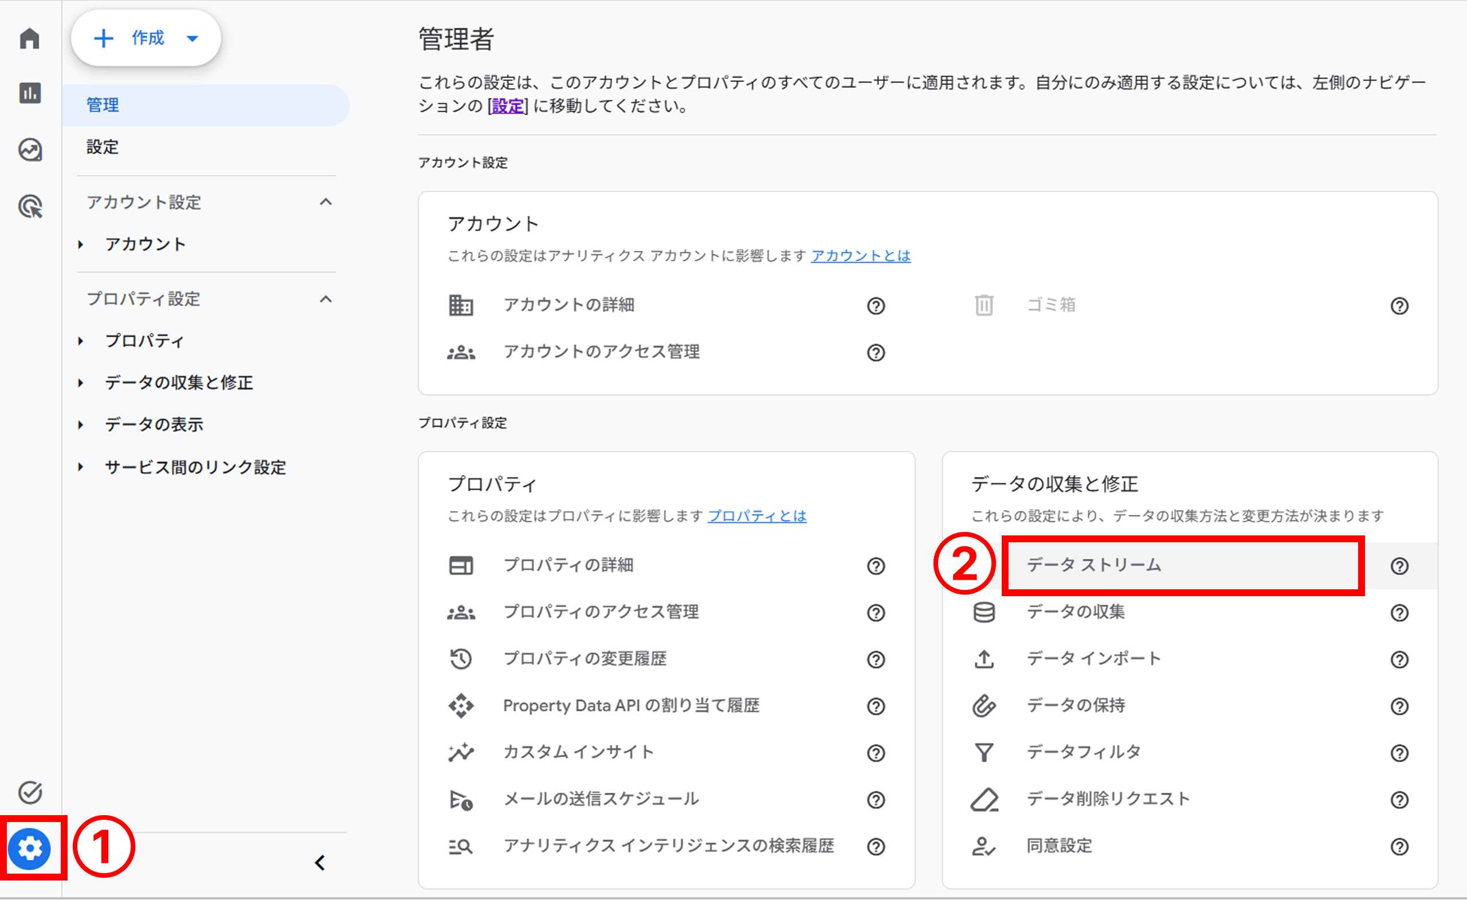Show help for データフィルタ
Viewport: 1467px width, 900px height.
click(x=1399, y=753)
